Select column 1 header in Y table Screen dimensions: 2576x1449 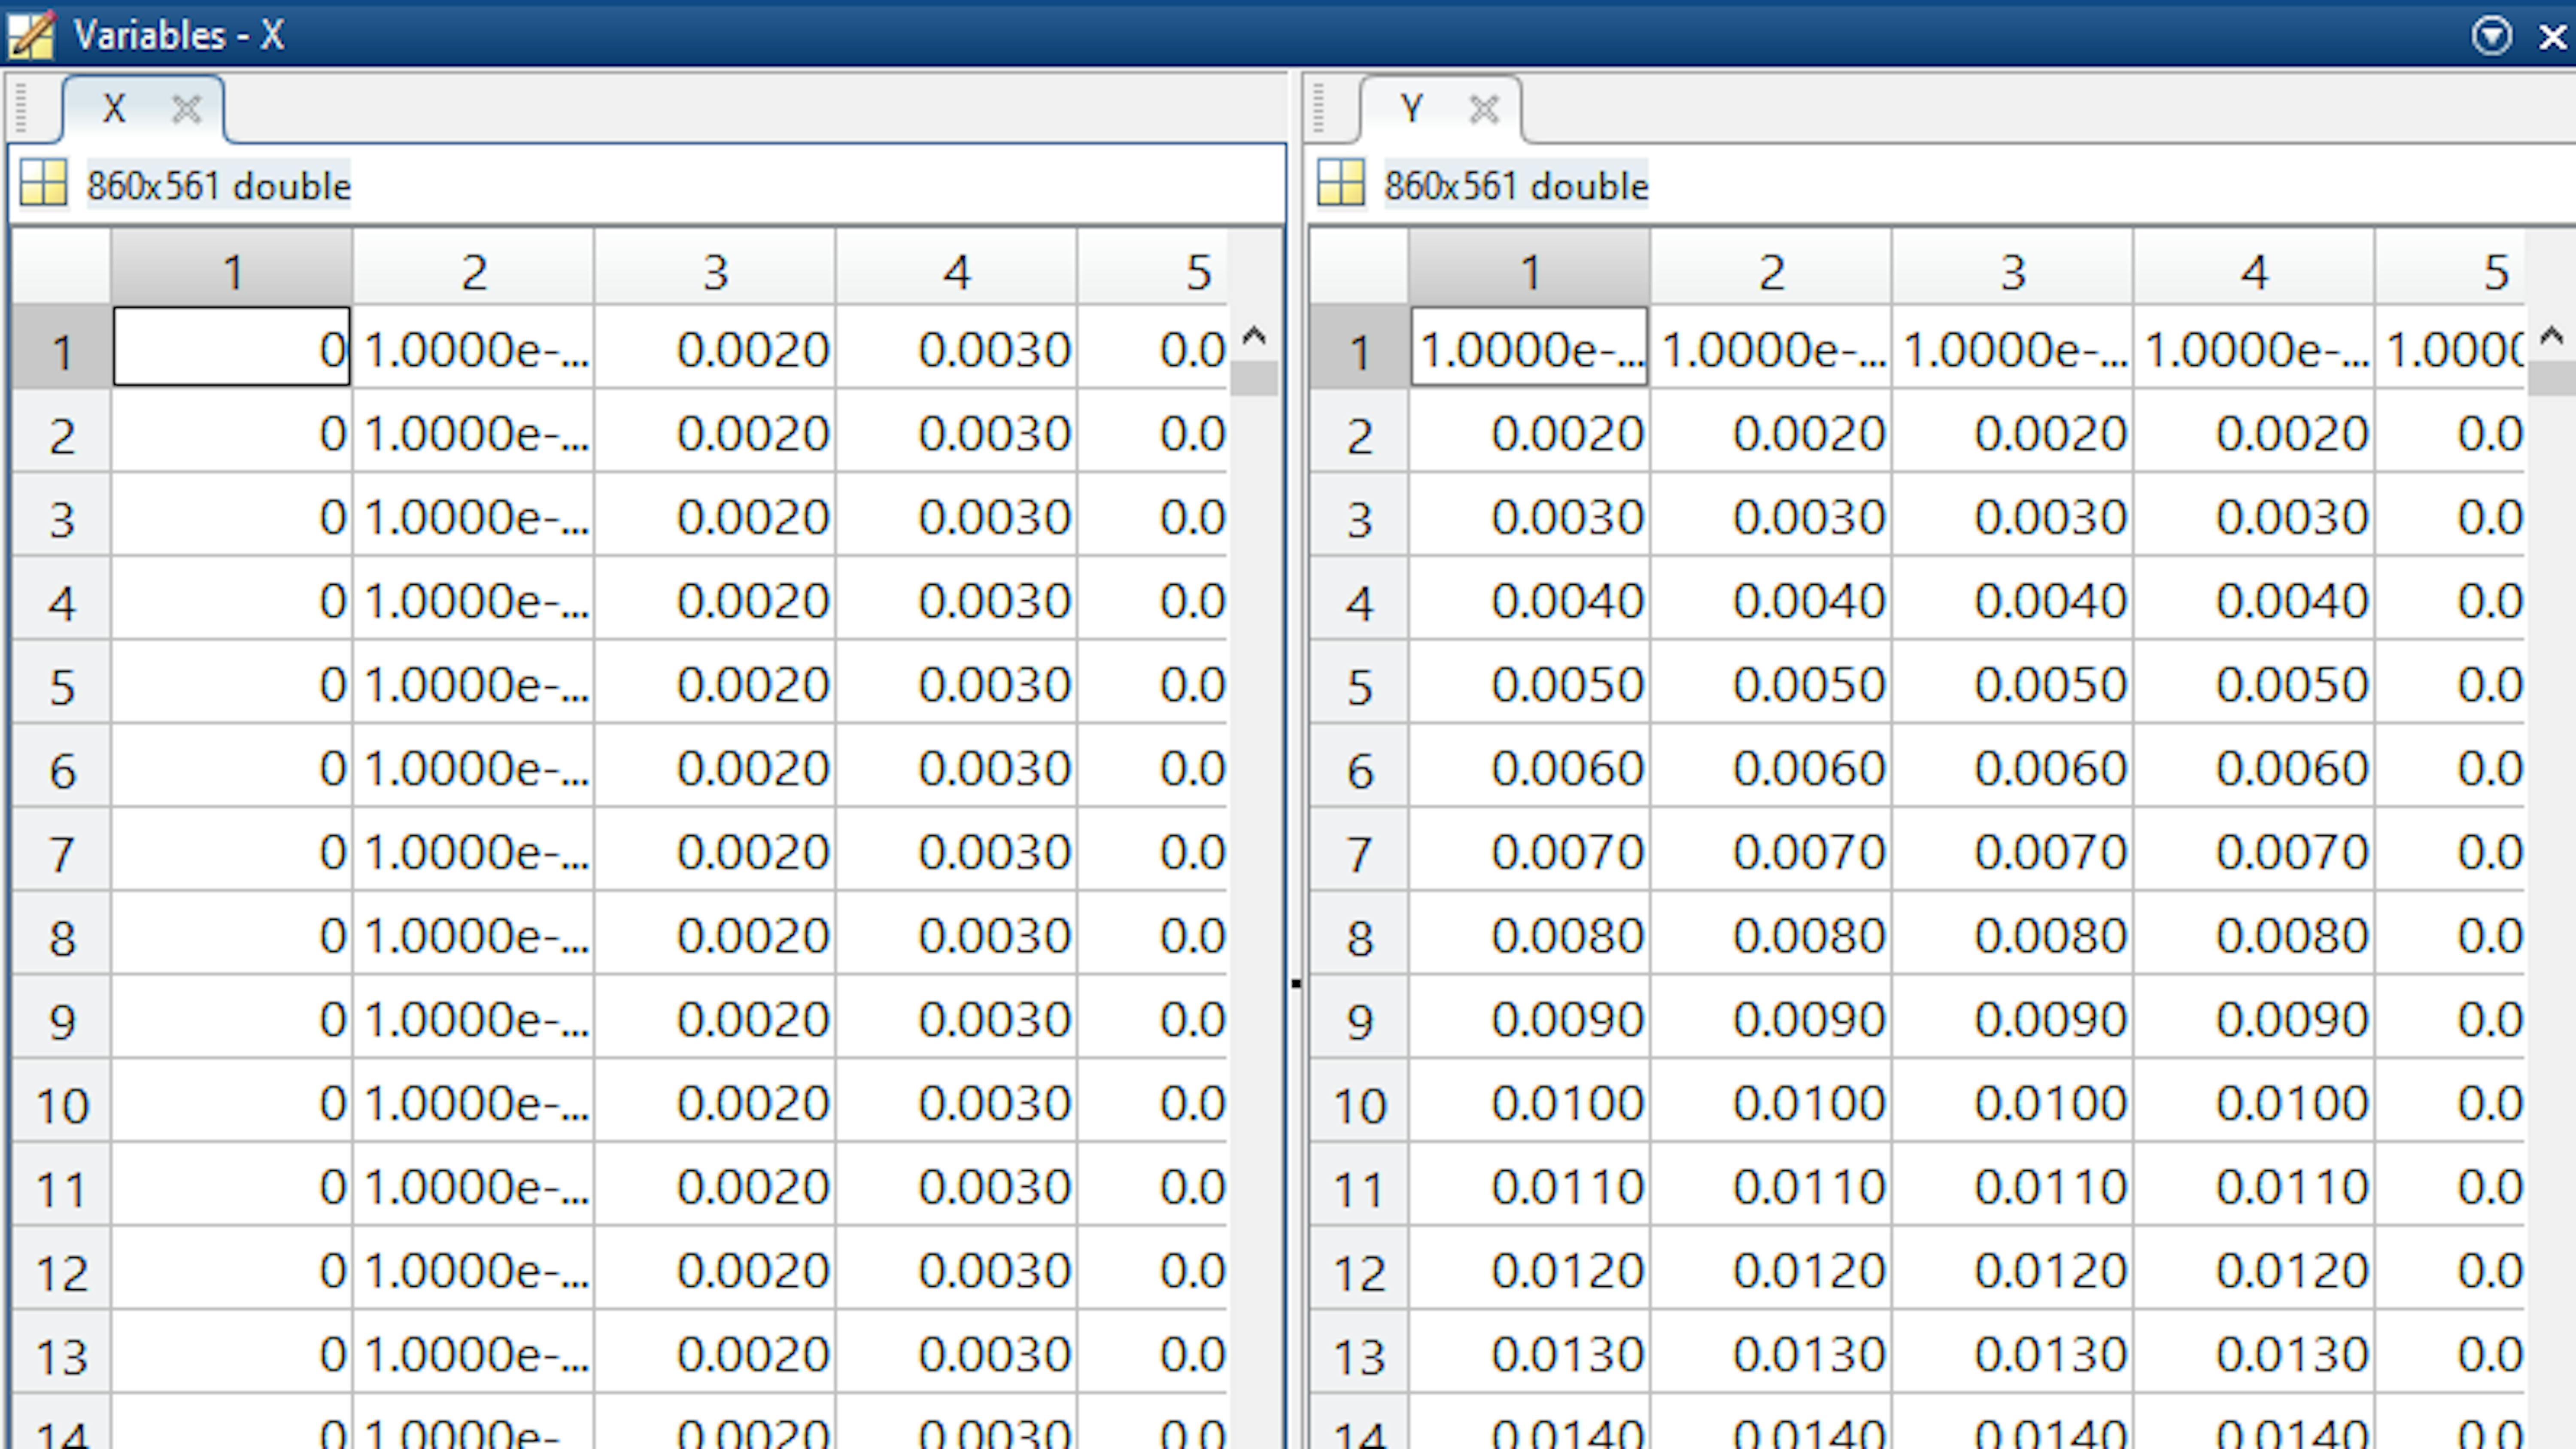point(1530,267)
